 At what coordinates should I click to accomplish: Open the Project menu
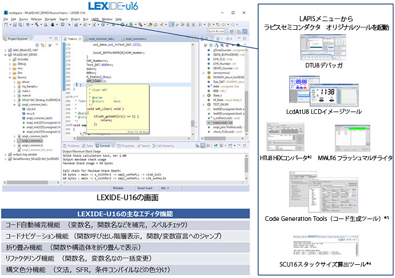pos(76,19)
